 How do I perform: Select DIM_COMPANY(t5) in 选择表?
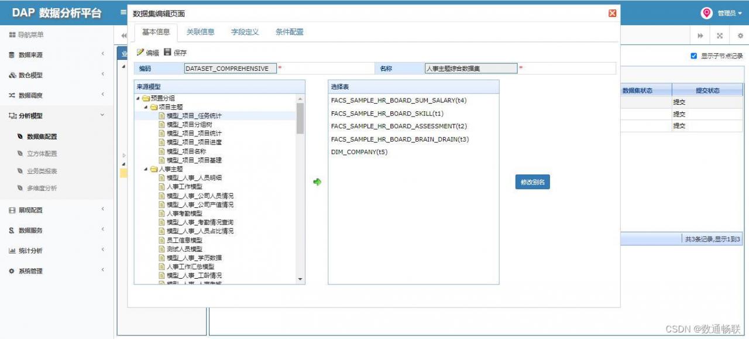(359, 152)
